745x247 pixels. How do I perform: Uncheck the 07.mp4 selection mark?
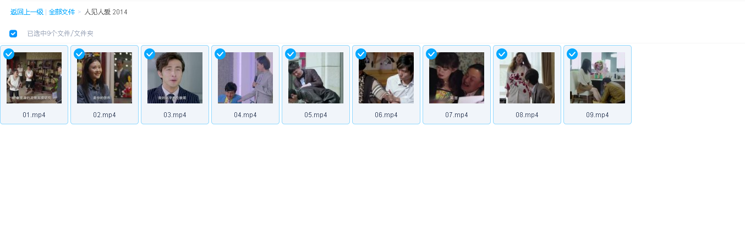pos(431,54)
